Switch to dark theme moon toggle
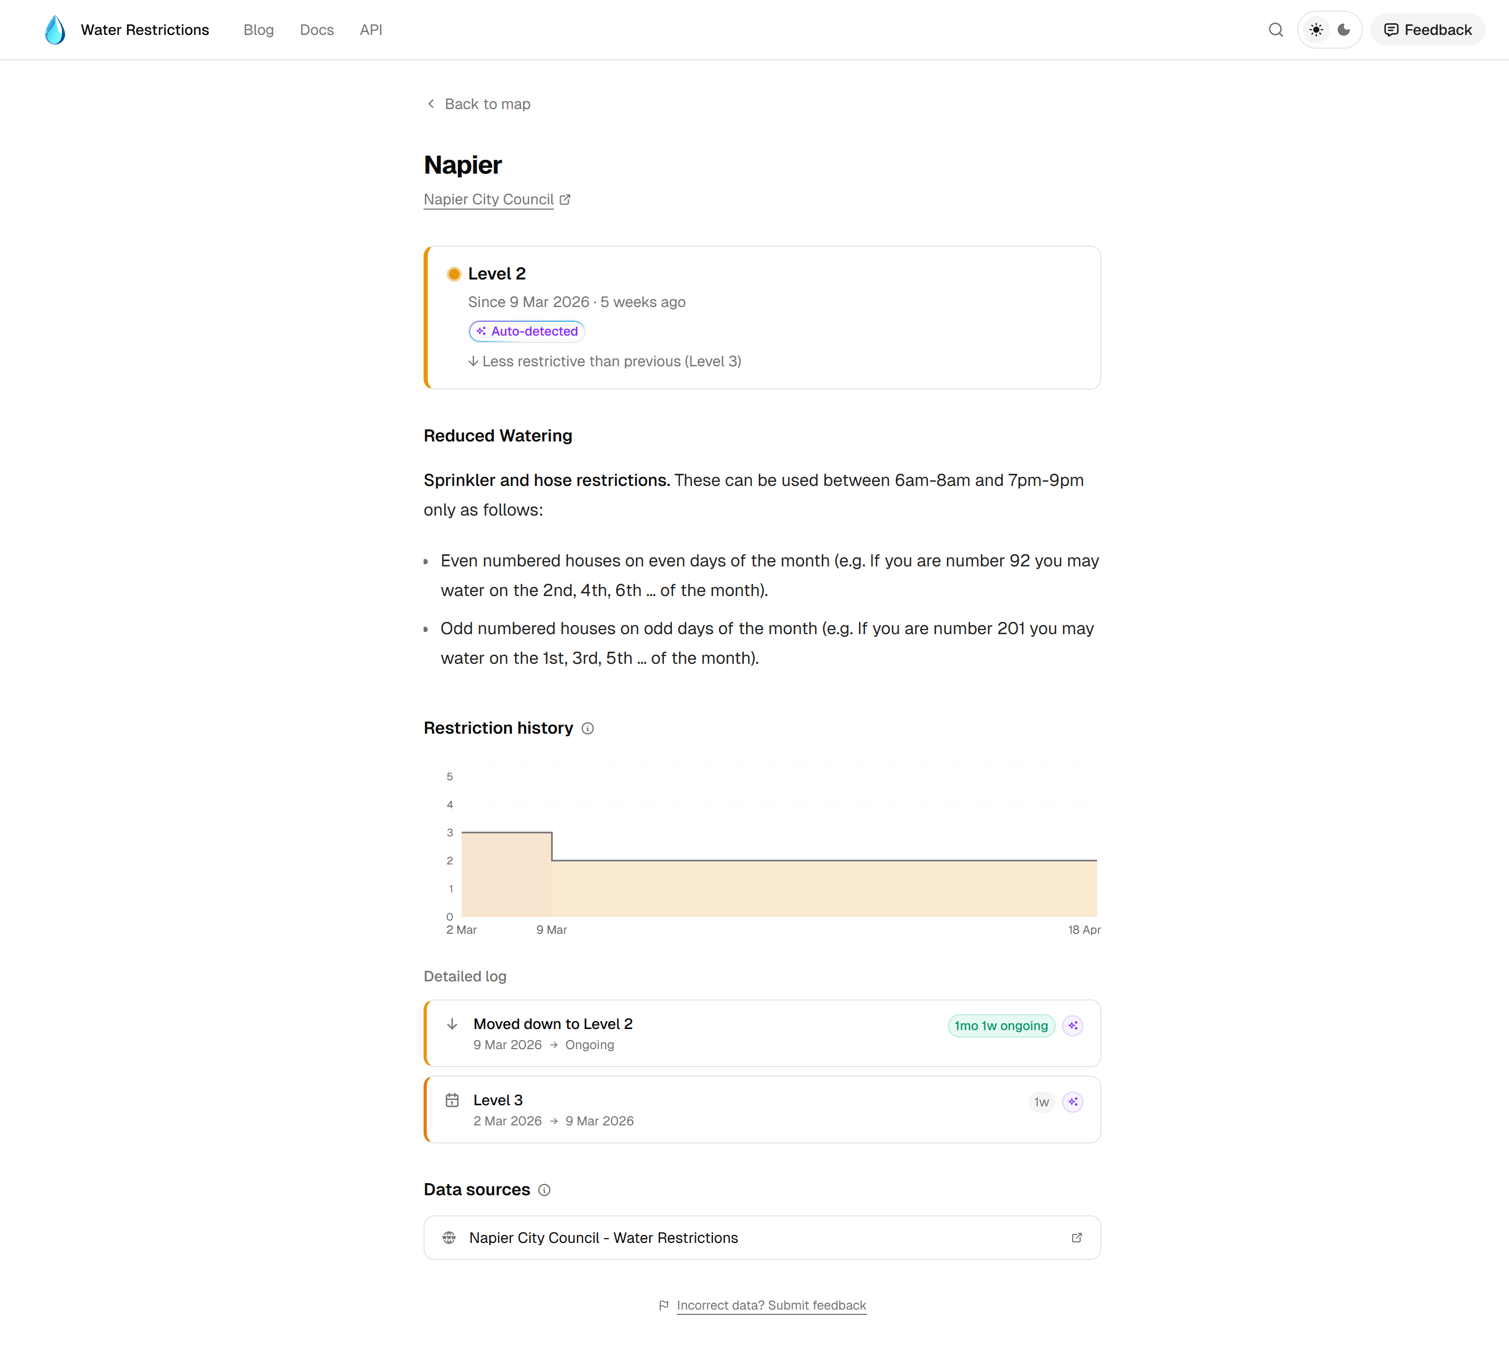 (x=1344, y=30)
